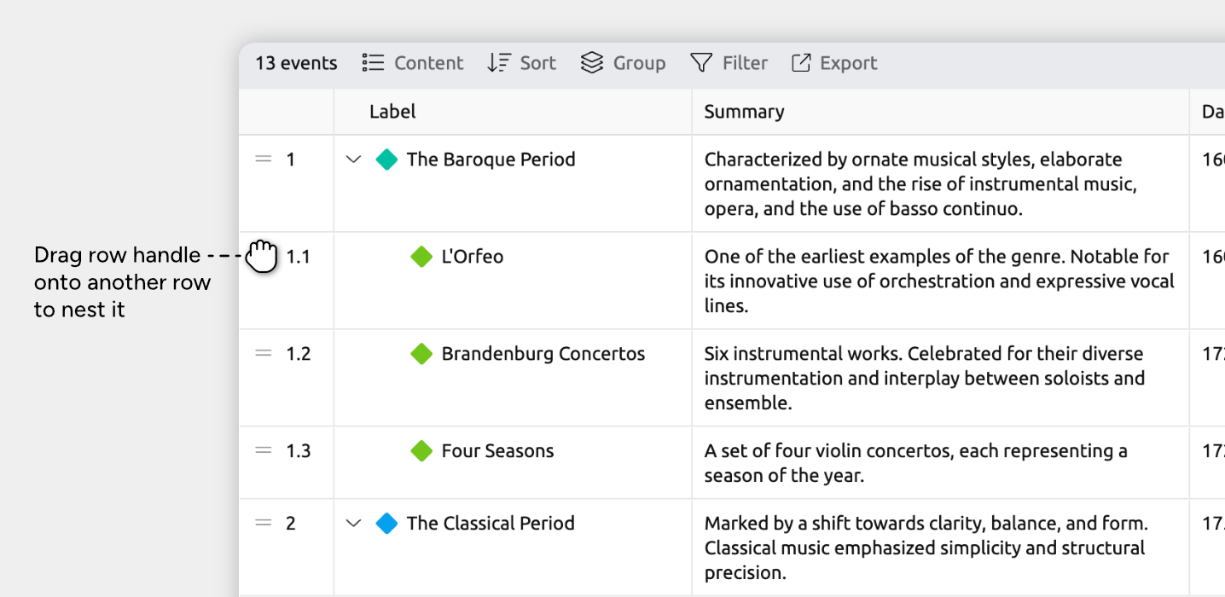
Task: Click the green diamond next to L'Orfeo
Action: pos(421,257)
